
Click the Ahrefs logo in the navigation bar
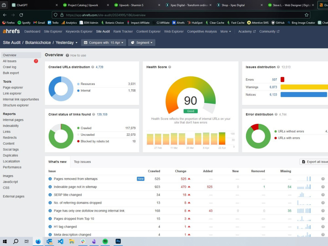(11, 31)
